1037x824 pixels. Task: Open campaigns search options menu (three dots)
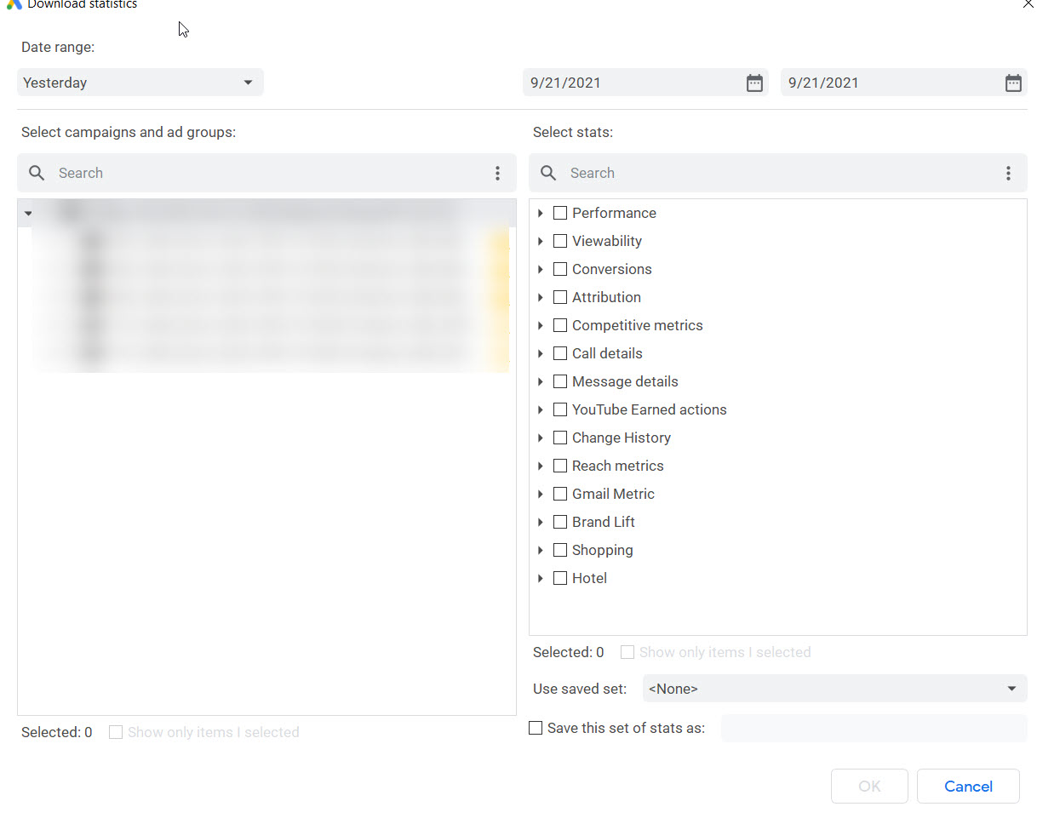pyautogui.click(x=497, y=173)
